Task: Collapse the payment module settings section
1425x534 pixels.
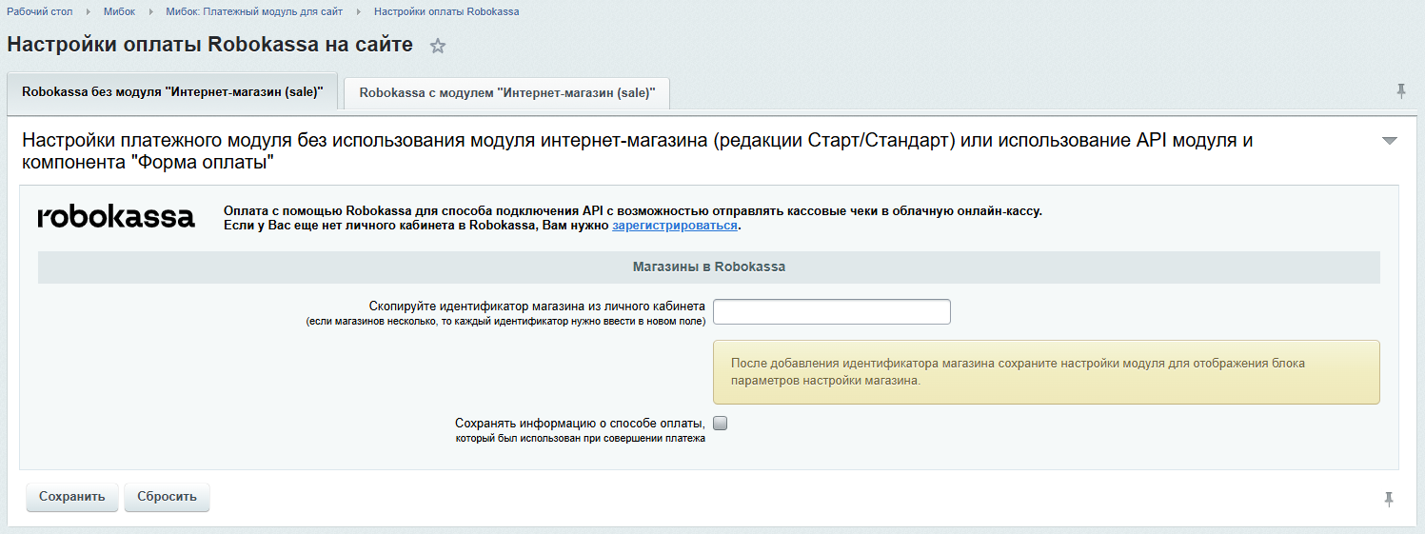Action: (1389, 141)
